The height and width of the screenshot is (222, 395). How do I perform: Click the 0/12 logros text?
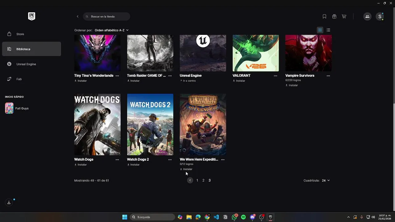187,164
